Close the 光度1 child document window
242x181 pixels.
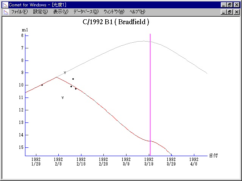pos(236,12)
